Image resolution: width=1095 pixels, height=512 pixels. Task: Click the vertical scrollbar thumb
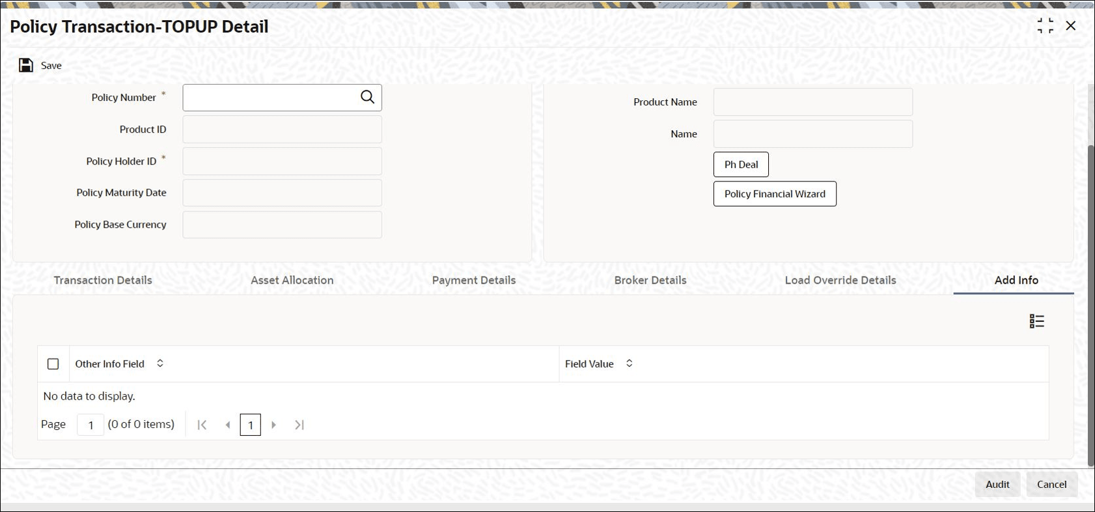(1091, 306)
